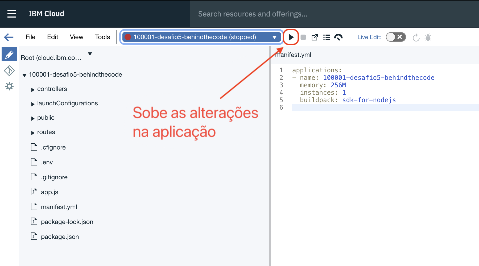Expand the launchConfigurations folder

33,104
